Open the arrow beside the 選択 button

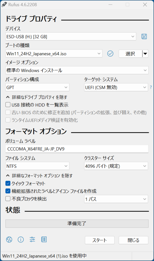pos(145,54)
